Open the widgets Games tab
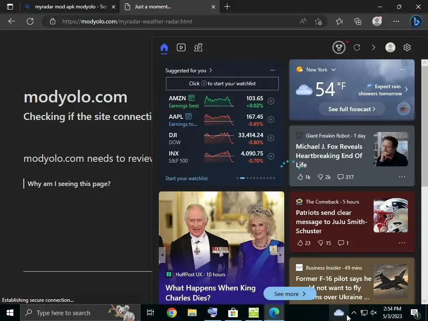Viewport: 428px width, 321px height. click(x=198, y=48)
